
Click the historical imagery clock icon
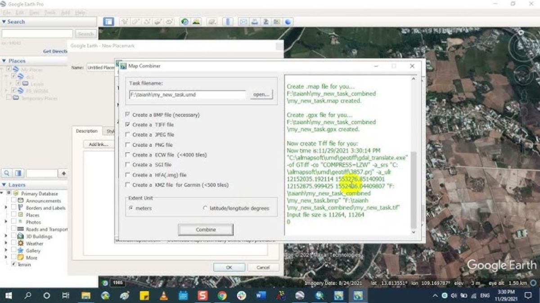(184, 22)
